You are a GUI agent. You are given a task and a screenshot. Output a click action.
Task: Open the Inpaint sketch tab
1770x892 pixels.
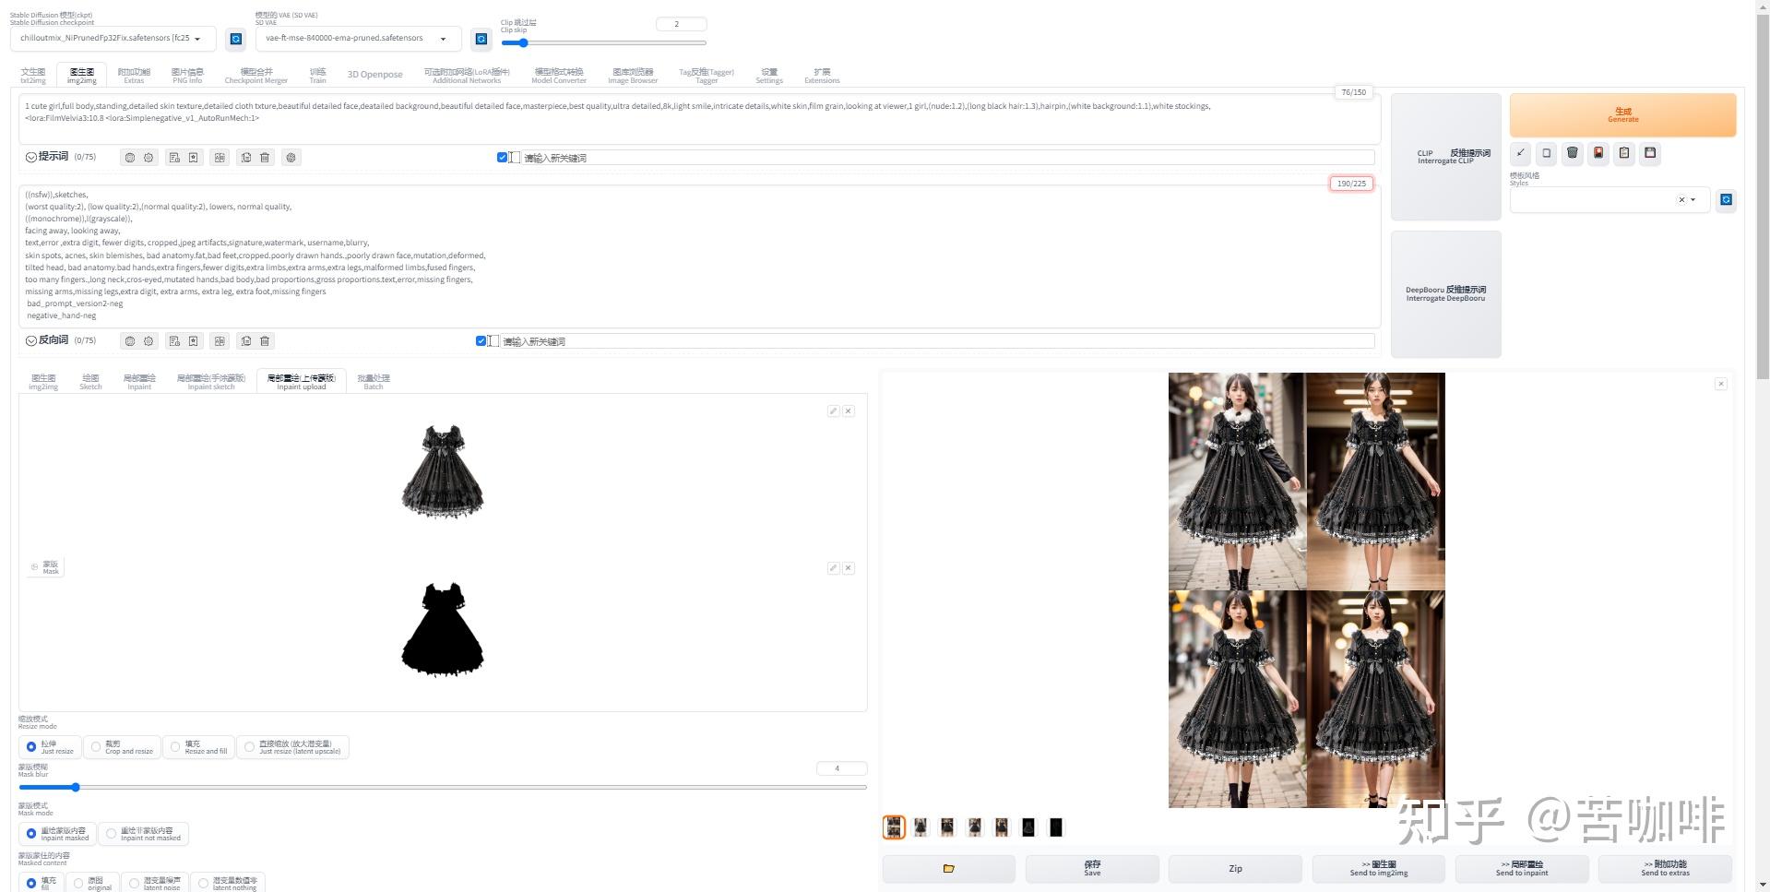(x=209, y=381)
